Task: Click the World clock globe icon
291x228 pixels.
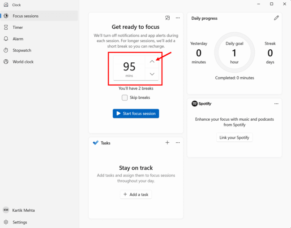Action: pyautogui.click(x=6, y=61)
